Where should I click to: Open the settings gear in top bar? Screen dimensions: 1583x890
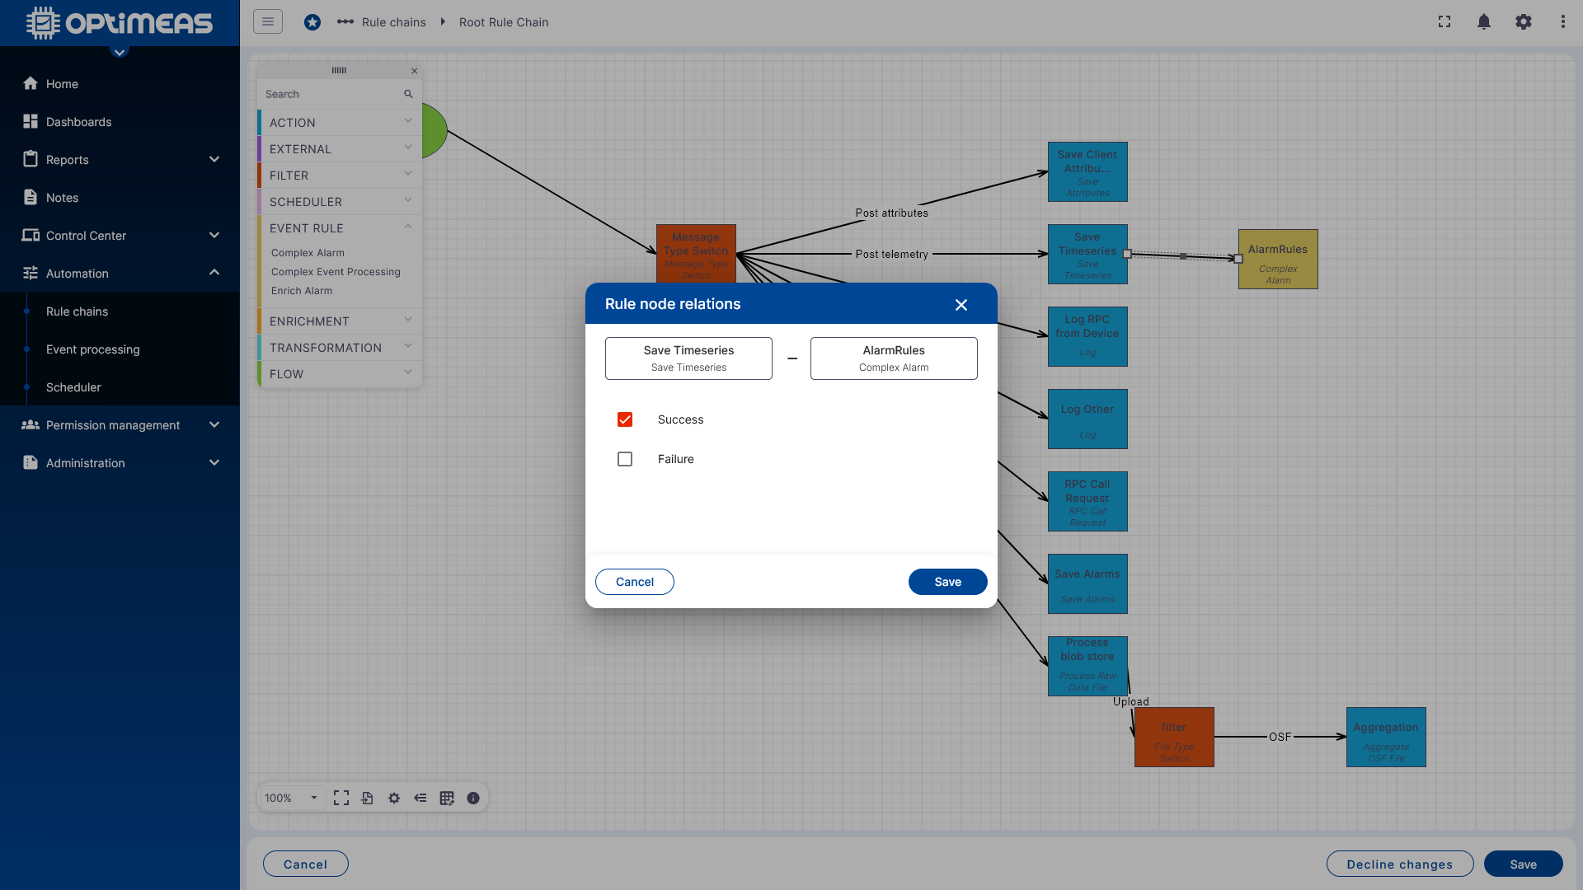1524,21
